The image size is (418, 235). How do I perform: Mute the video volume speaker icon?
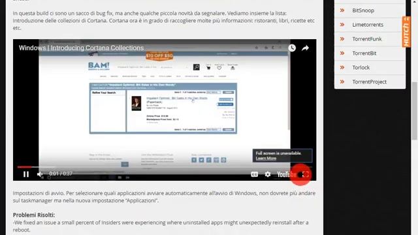tap(40, 174)
